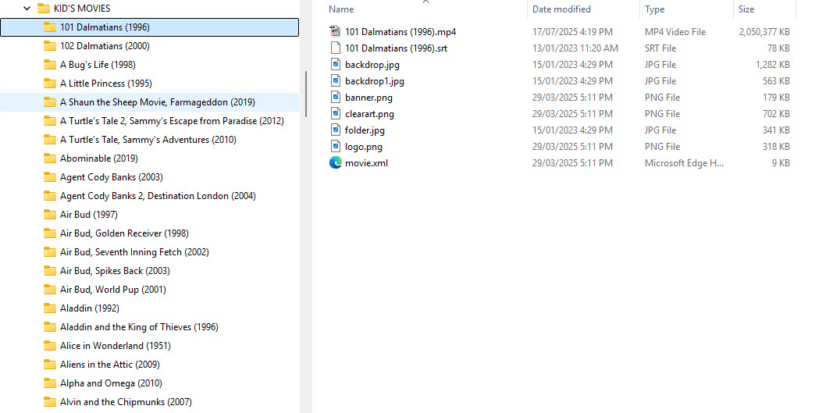
Task: Select the movie.xml file name
Action: coord(366,162)
